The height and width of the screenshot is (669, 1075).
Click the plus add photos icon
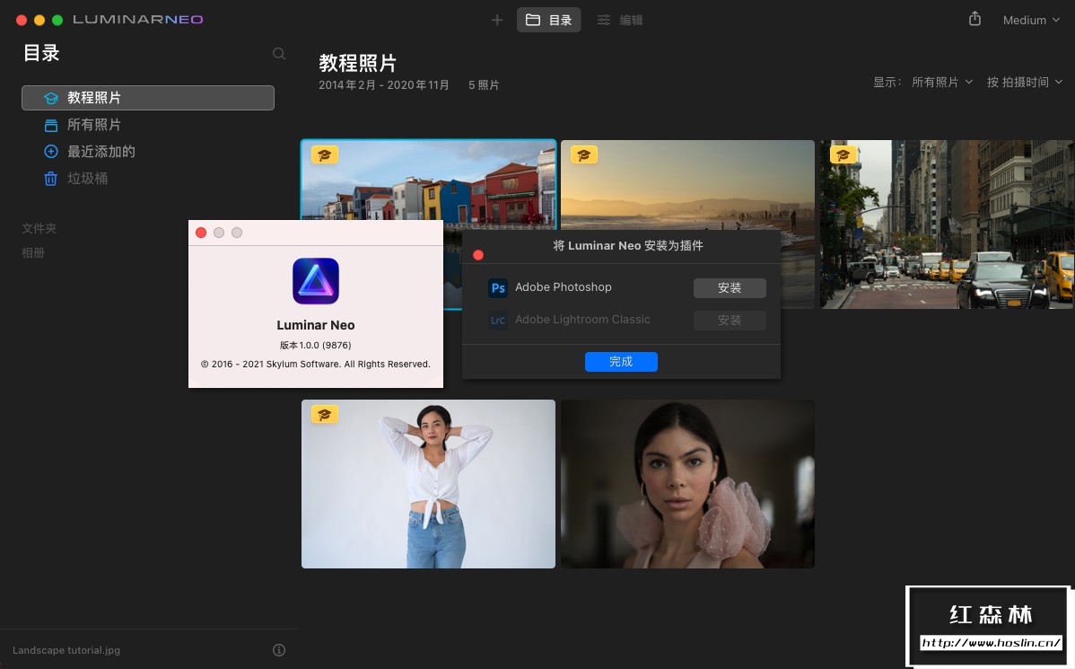497,20
